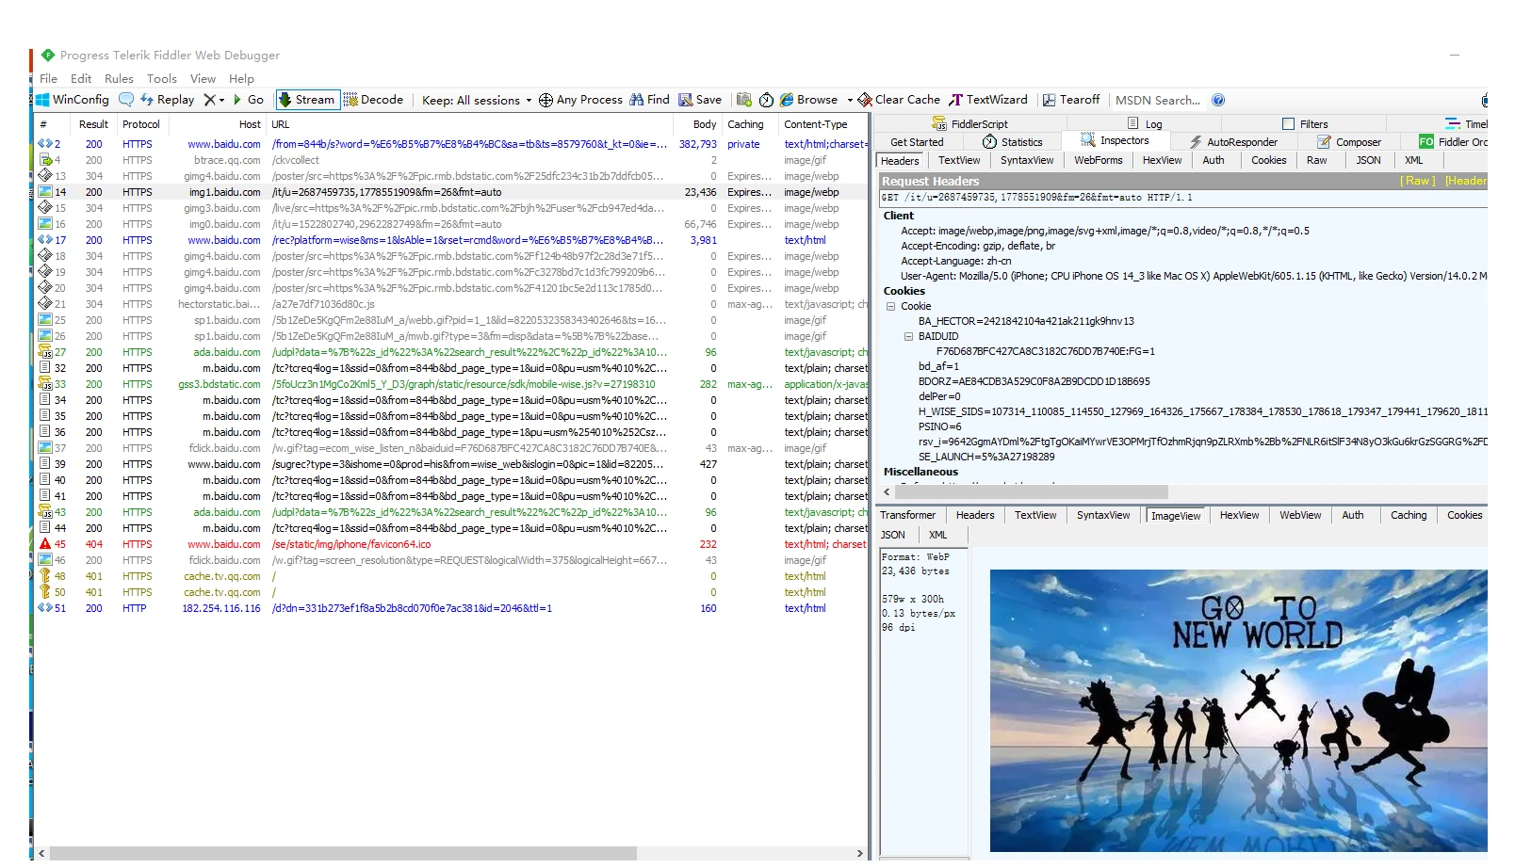Viewport: 1515px width, 868px height.
Task: Toggle the Filters tab checkbox
Action: tap(1288, 124)
